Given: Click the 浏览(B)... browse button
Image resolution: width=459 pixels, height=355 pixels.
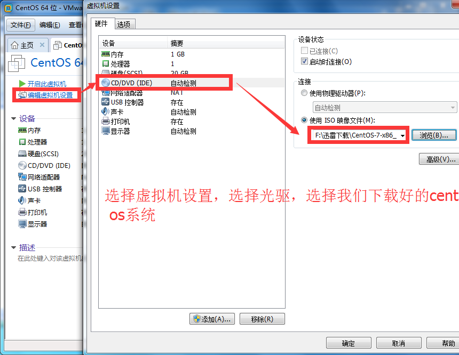Looking at the screenshot, I should [x=434, y=135].
